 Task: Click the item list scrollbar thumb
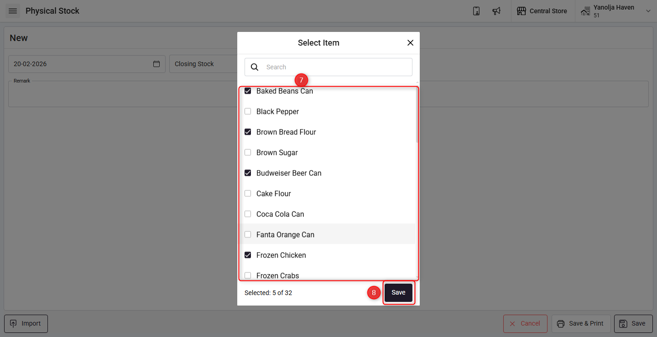[417, 115]
